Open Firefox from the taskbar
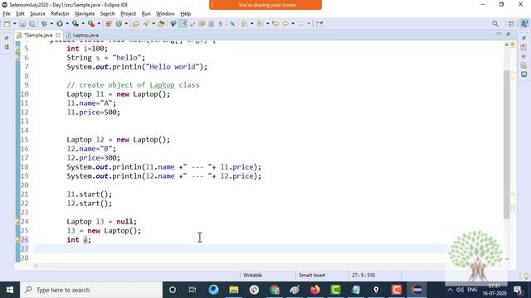The height and width of the screenshot is (298, 531). [x=315, y=290]
